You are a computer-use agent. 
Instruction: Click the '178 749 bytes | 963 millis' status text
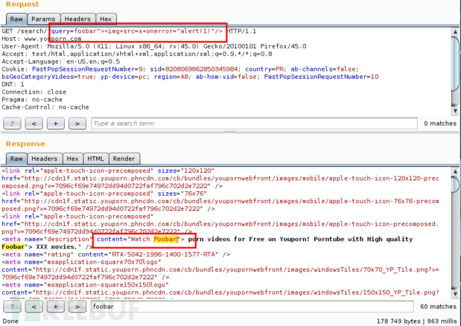click(417, 321)
